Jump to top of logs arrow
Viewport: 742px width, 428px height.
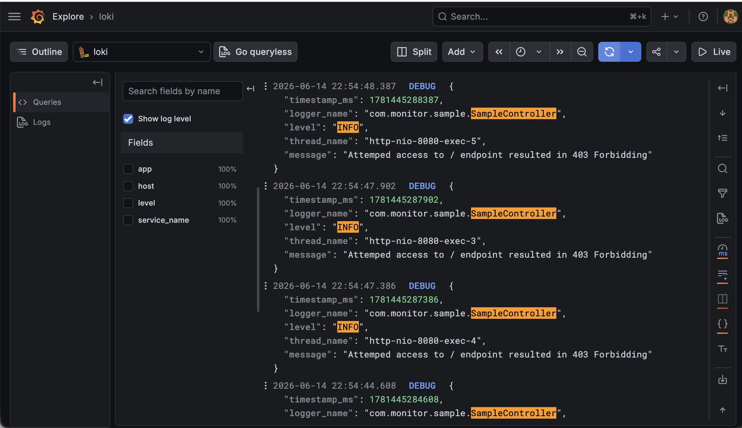(x=722, y=410)
